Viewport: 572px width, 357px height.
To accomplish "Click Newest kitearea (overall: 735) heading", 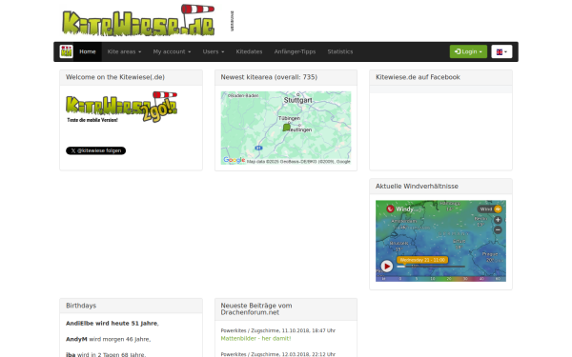I will pyautogui.click(x=269, y=77).
